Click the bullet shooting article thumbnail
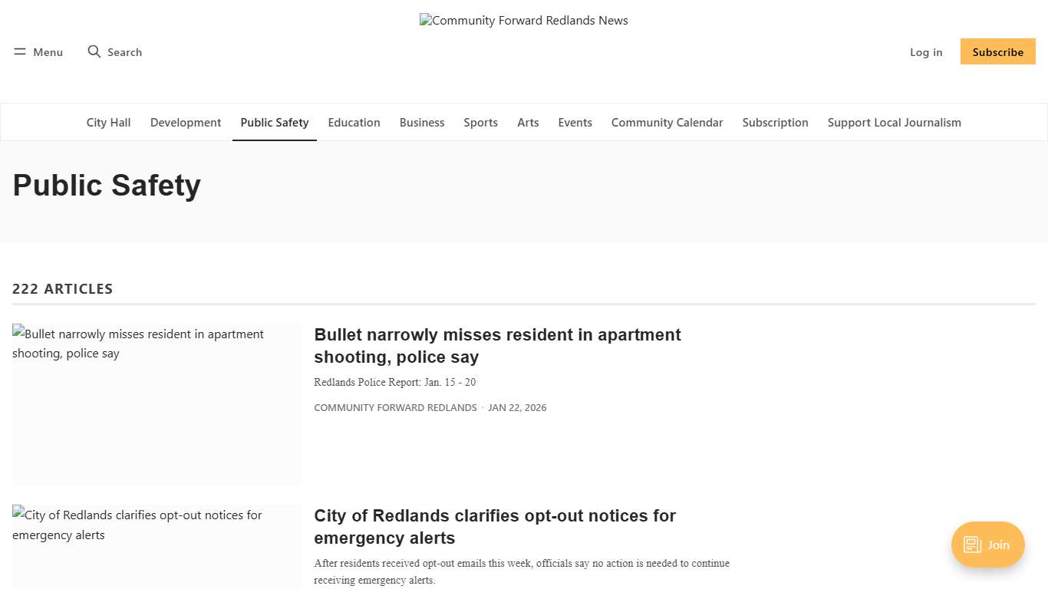The image size is (1048, 589). click(157, 404)
